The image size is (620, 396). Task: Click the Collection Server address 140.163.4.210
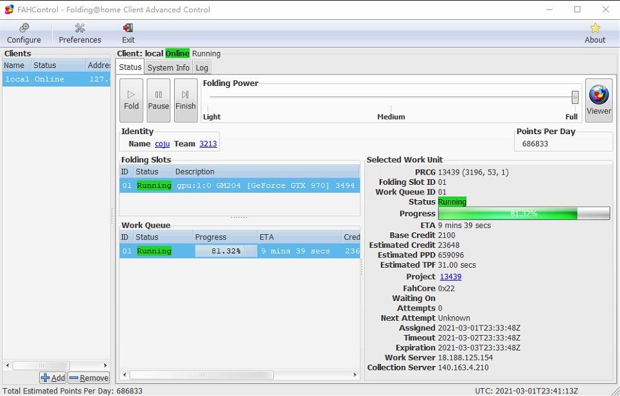463,367
